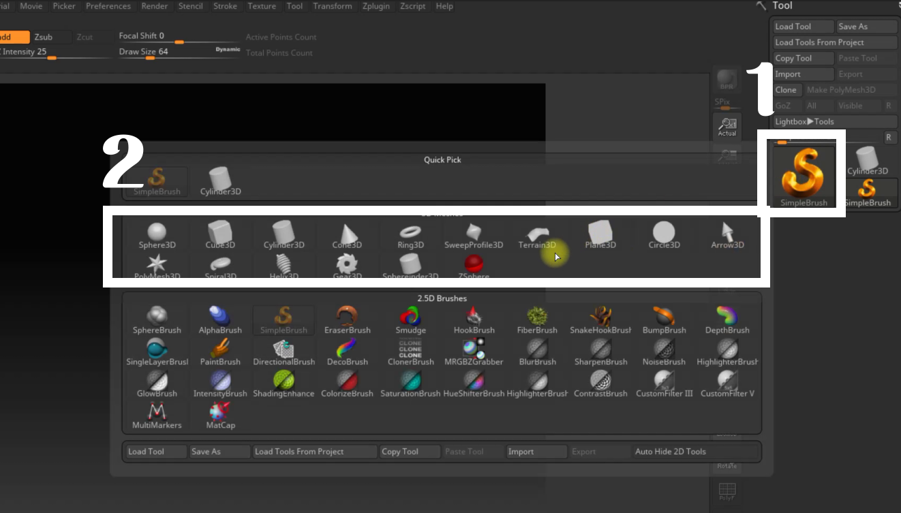Open the Movie menu

(31, 6)
